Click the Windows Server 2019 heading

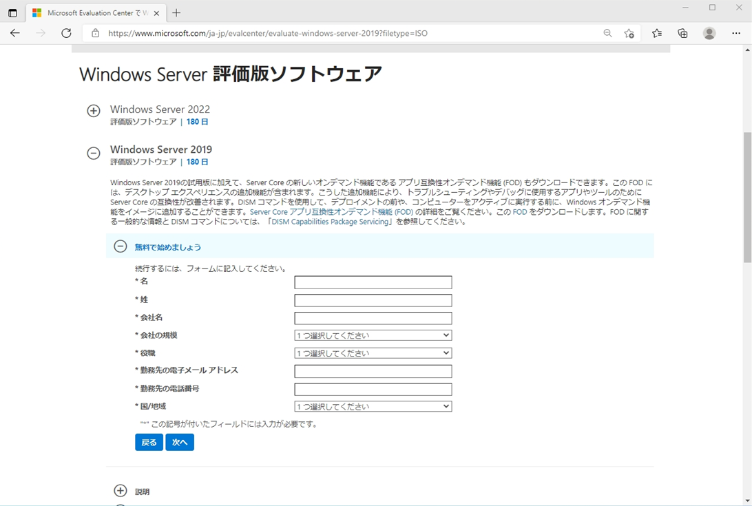point(161,149)
